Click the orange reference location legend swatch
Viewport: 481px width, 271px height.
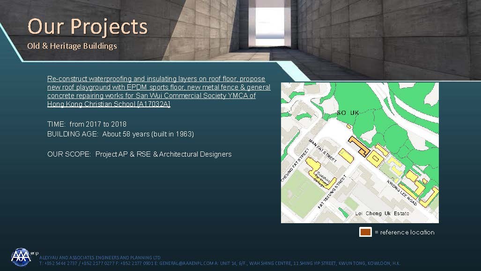[365, 232]
